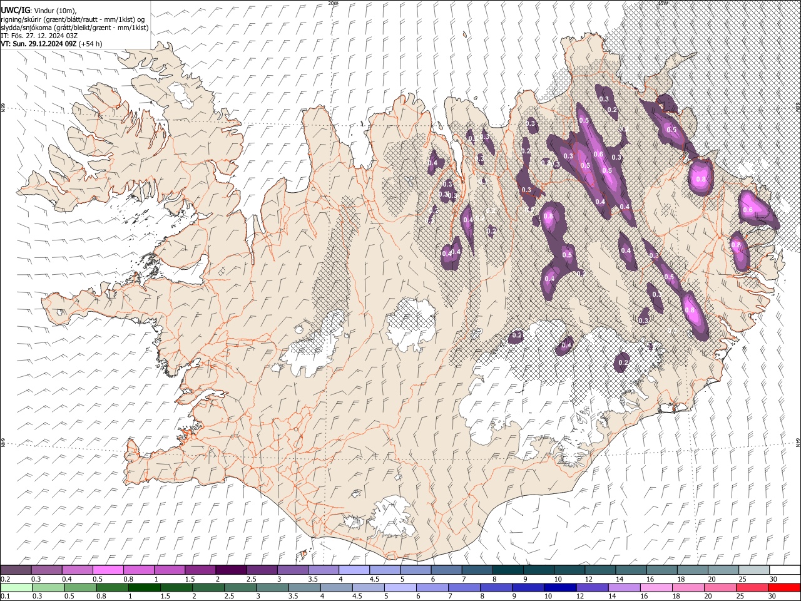Select the light pink 16–18 rain swatch
The image size is (801, 601).
655,587
